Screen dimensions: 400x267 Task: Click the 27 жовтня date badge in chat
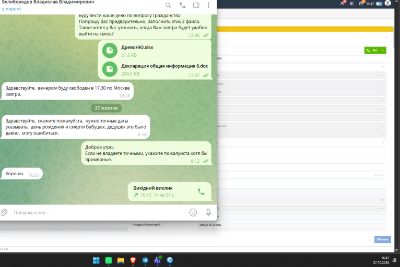point(106,108)
